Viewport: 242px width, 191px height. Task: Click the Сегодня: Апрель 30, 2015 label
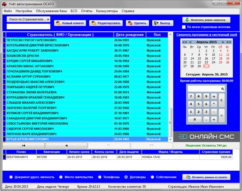(x=207, y=74)
